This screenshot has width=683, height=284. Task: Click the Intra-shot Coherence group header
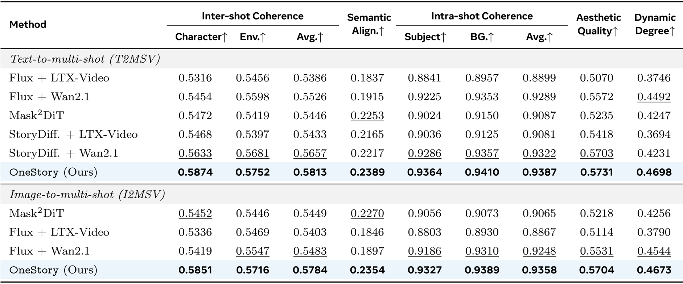pyautogui.click(x=482, y=16)
